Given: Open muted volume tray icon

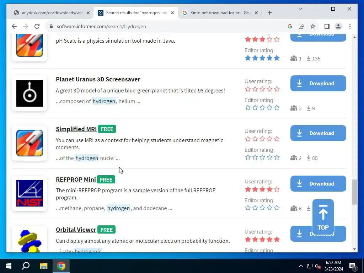Looking at the screenshot, I should [x=318, y=266].
